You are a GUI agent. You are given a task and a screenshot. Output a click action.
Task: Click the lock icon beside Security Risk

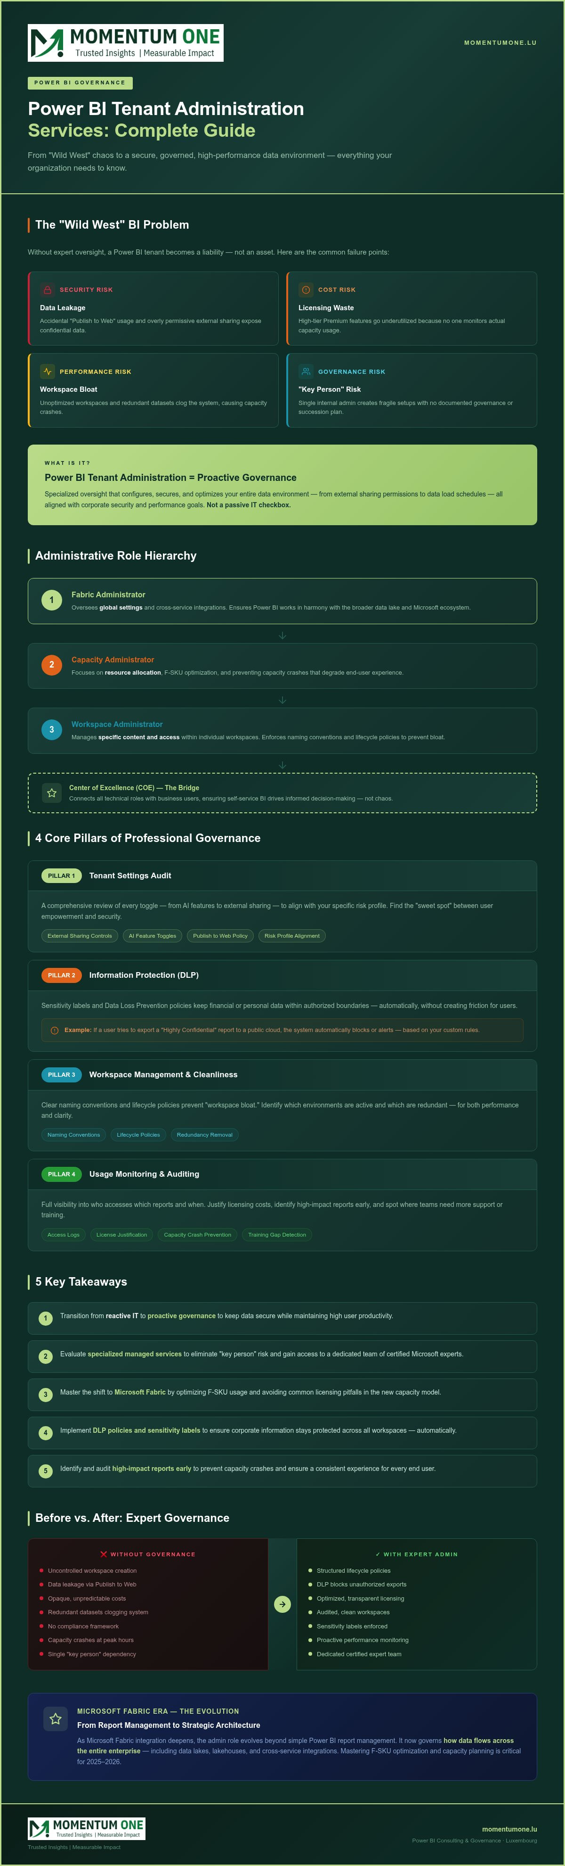47,290
